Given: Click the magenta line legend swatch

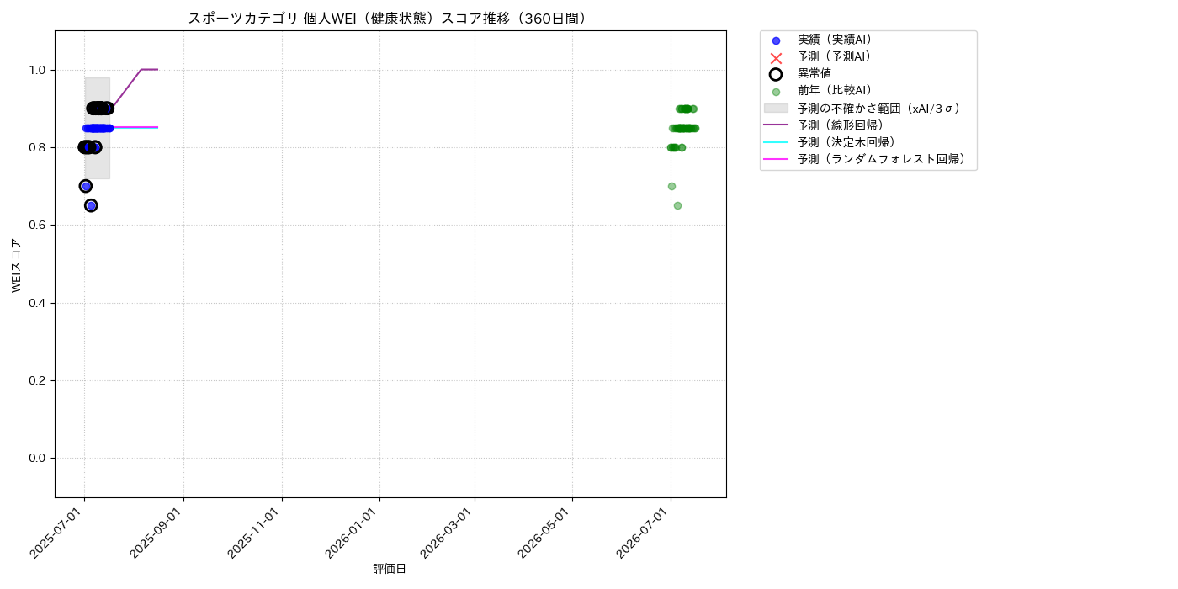Looking at the screenshot, I should tap(776, 158).
